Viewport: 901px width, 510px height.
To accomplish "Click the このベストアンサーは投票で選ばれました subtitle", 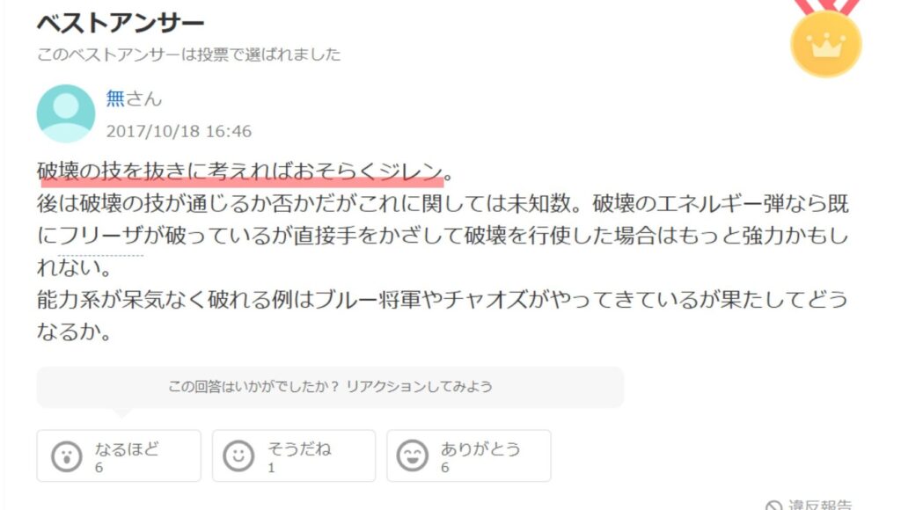I will (x=189, y=55).
